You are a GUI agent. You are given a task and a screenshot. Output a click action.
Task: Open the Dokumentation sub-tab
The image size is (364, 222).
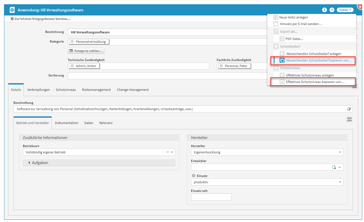(66, 123)
